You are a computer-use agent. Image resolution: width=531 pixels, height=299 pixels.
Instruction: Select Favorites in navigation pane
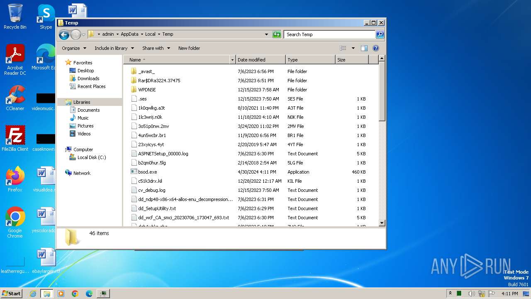83,63
